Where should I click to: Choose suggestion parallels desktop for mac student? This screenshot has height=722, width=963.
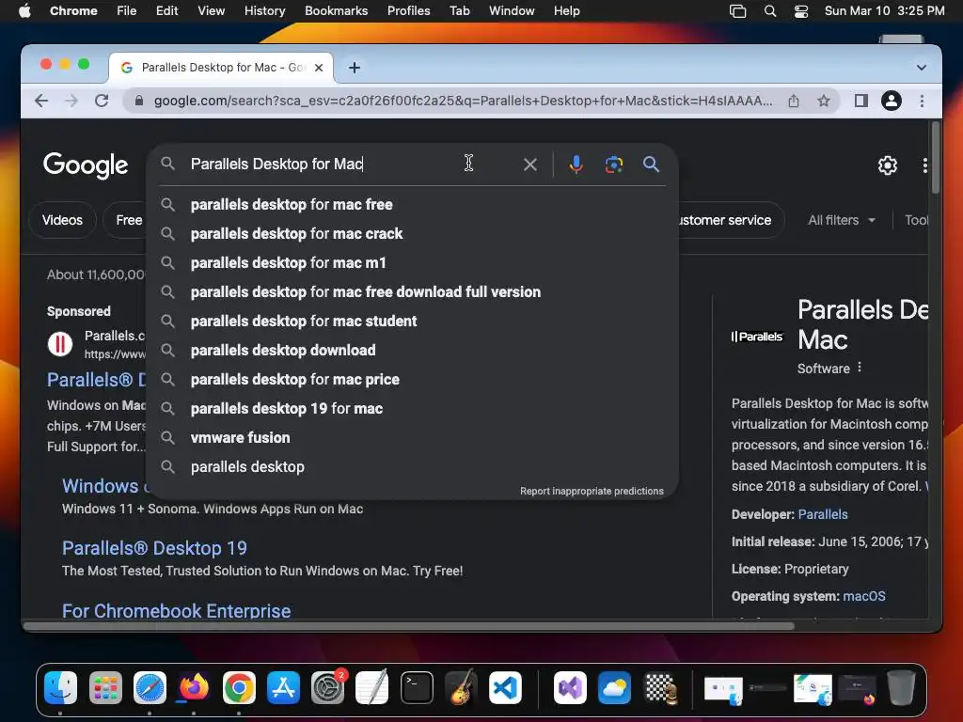412,322
